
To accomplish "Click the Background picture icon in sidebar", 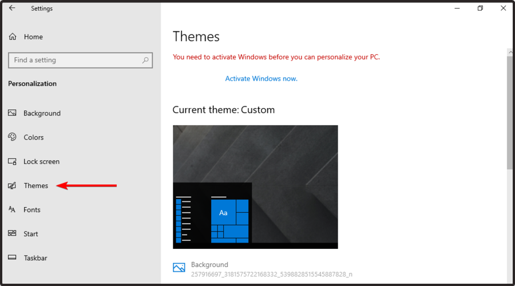I will tap(12, 113).
